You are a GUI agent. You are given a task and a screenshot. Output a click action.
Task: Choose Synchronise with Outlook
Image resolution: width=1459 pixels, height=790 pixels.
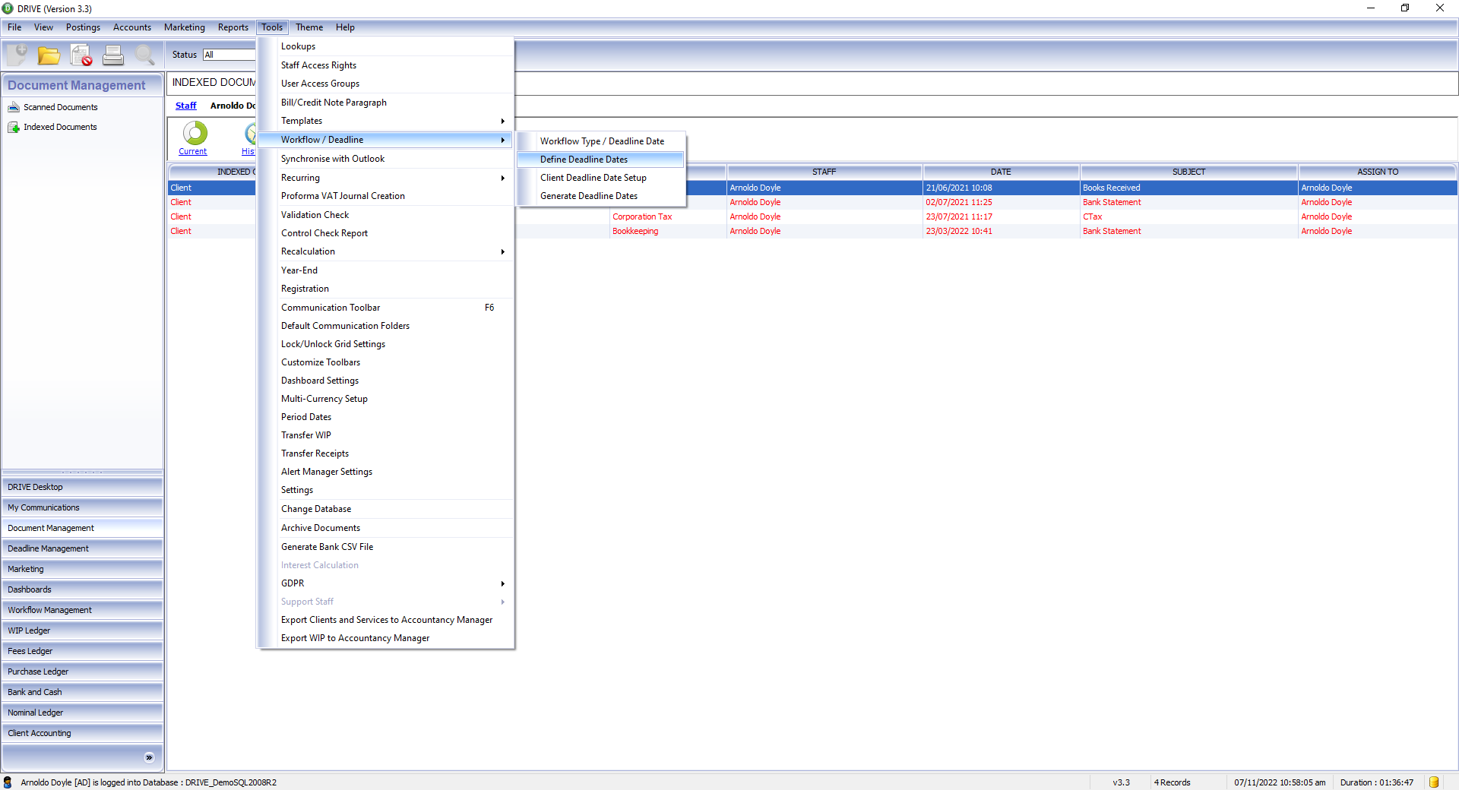click(385, 159)
